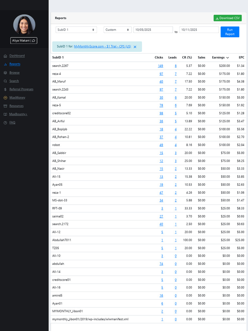
Task: Click the end date field 10/11/2025
Action: 199,30
